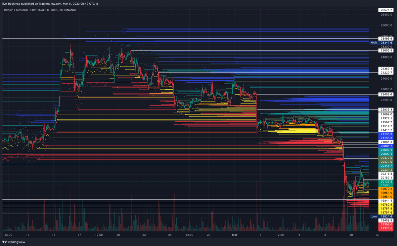Click the date label 17 on time axis

pyautogui.click(x=79, y=235)
